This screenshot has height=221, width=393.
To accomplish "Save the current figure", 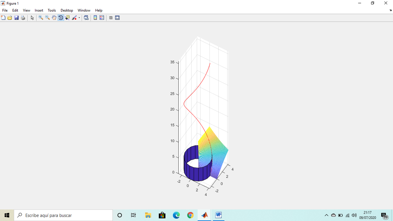I will coord(16,17).
